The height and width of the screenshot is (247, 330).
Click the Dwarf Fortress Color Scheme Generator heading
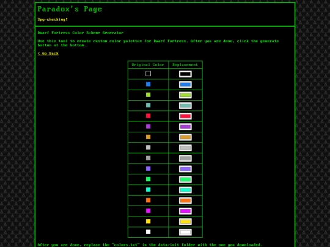coord(81,33)
